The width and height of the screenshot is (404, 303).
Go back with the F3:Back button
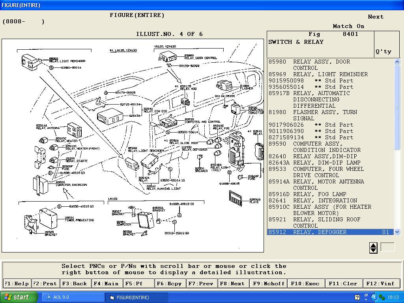click(x=75, y=283)
